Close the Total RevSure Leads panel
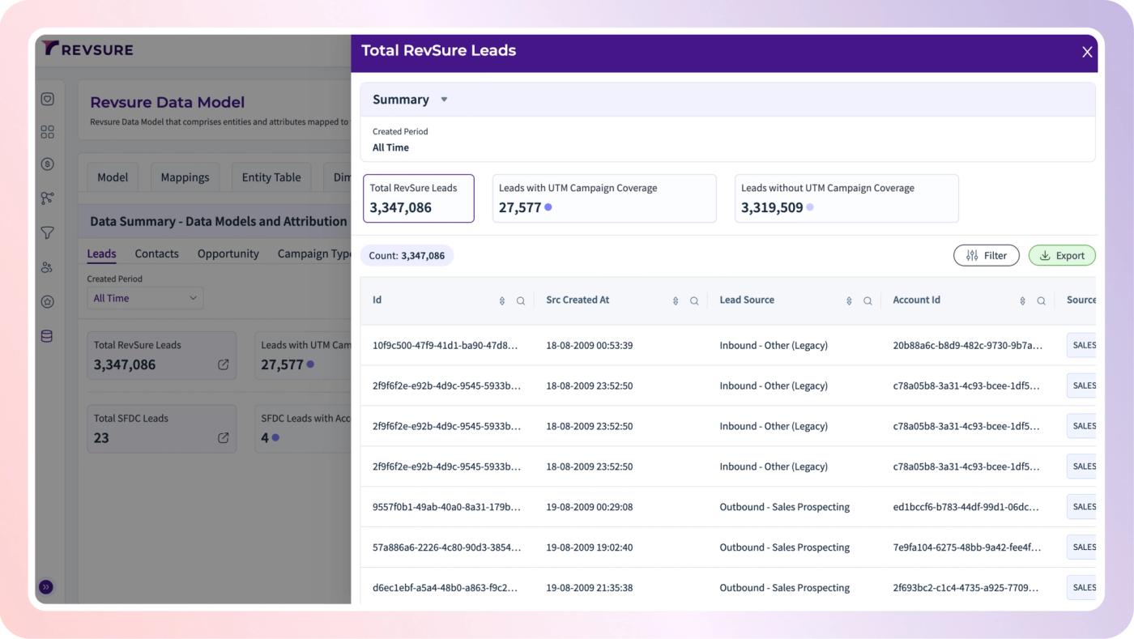 tap(1087, 52)
